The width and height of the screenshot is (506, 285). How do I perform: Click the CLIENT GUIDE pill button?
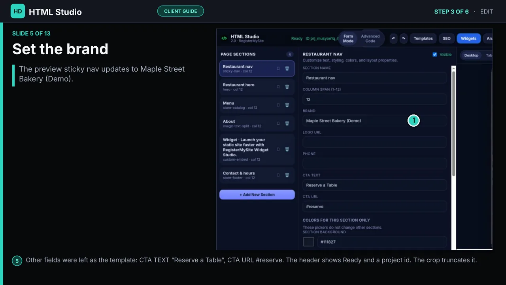180,11
